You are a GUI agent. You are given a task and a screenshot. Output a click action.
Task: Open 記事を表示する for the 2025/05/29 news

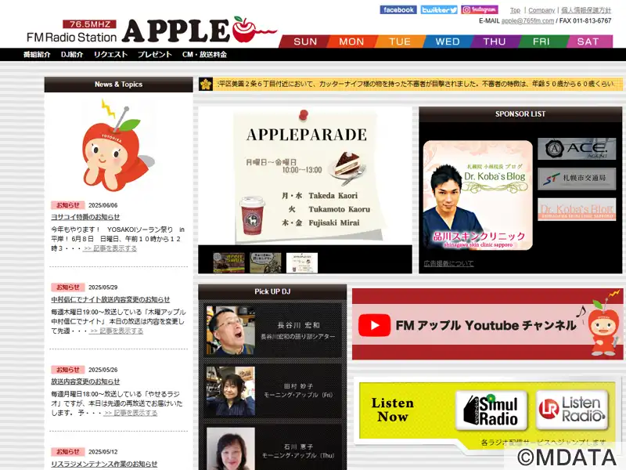[116, 331]
